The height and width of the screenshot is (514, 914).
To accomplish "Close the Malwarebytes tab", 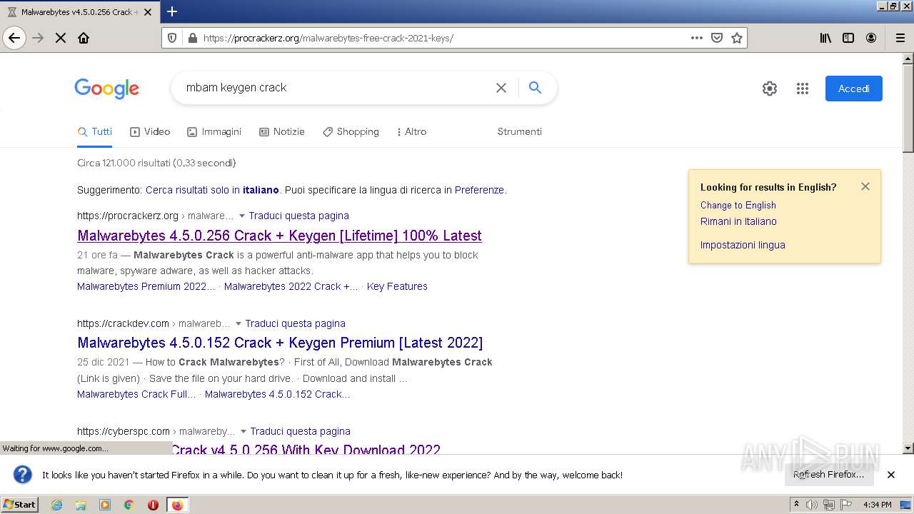I will [x=148, y=12].
